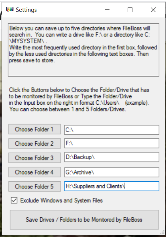This screenshot has height=237, width=166.
Task: Click the Choose Folder 2 button
Action: [35, 143]
